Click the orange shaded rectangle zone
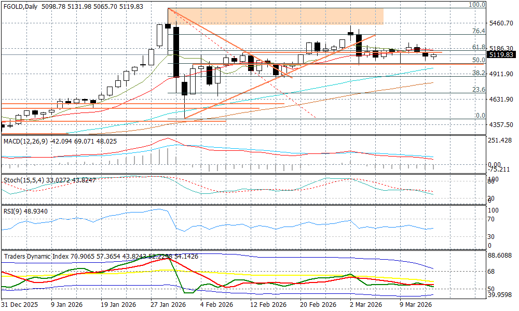This screenshot has height=311, width=519. tap(275, 16)
